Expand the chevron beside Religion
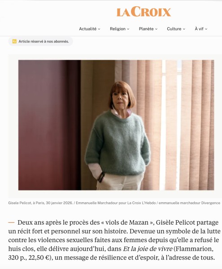This screenshot has width=222, height=269. point(128,29)
